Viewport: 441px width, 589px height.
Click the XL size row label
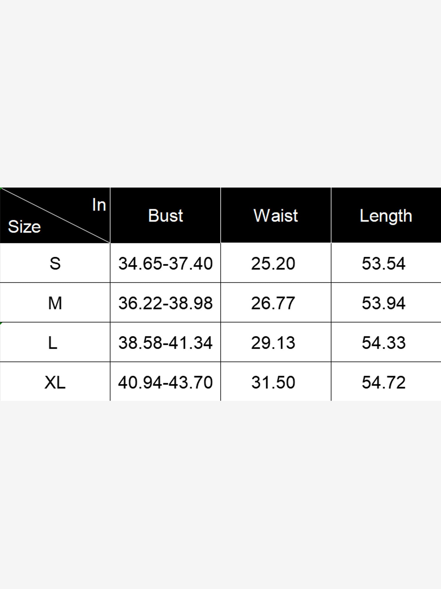(x=55, y=382)
